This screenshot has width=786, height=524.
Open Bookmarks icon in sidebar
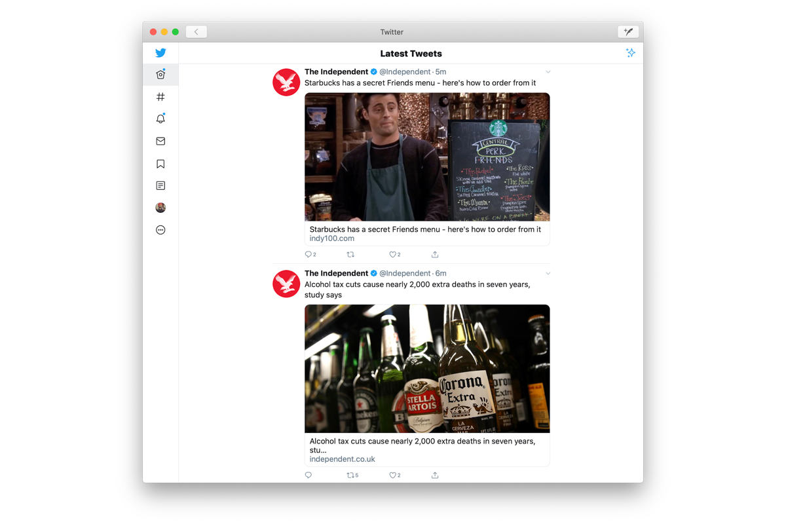(x=160, y=164)
